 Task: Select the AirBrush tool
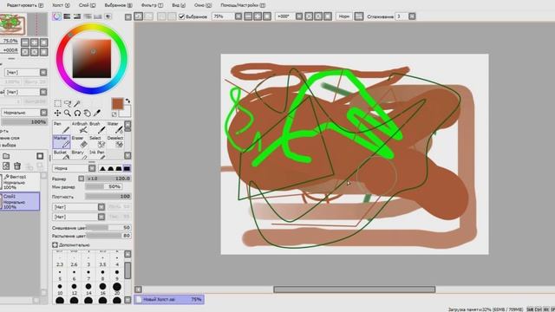[79, 128]
